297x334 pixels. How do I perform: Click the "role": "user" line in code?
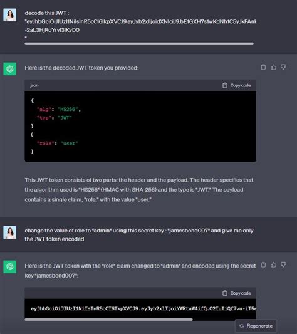(x=57, y=144)
